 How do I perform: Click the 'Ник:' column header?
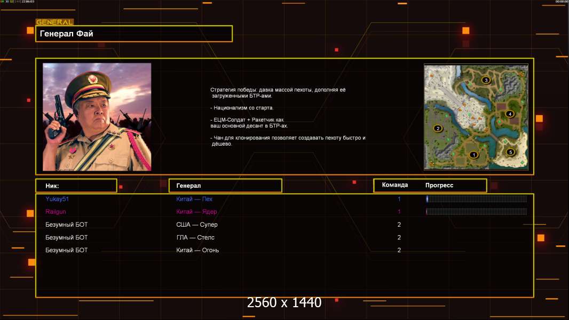[x=76, y=186]
